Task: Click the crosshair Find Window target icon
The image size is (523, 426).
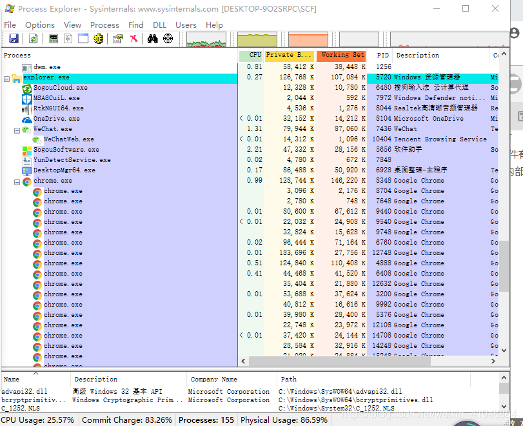Action: [168, 39]
